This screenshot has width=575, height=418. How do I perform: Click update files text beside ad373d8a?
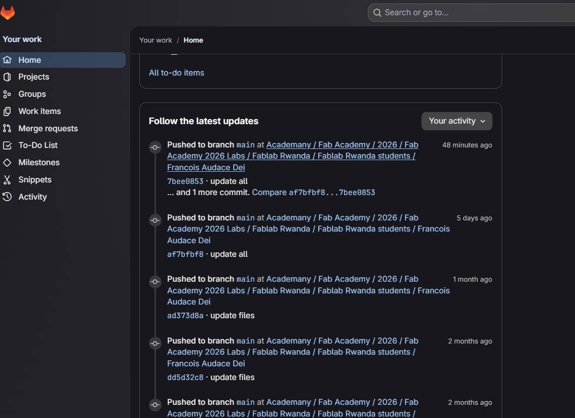click(x=233, y=316)
